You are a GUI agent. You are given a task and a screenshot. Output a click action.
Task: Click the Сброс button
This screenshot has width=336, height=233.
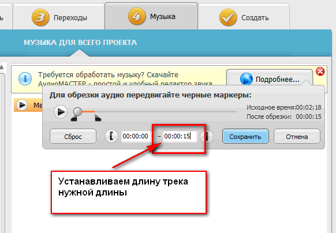tap(73, 136)
